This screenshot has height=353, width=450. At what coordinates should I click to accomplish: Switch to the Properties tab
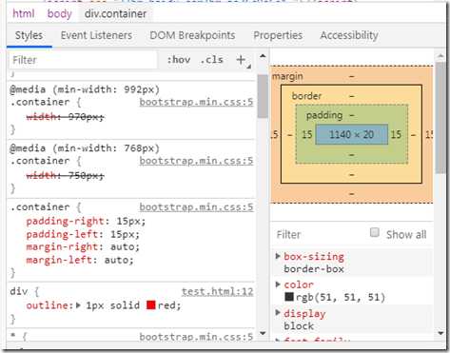(278, 35)
